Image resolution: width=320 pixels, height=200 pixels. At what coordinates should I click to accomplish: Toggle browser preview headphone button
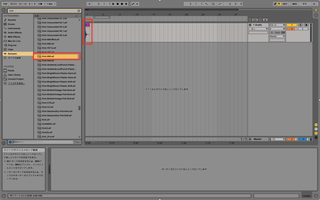tap(10, 142)
